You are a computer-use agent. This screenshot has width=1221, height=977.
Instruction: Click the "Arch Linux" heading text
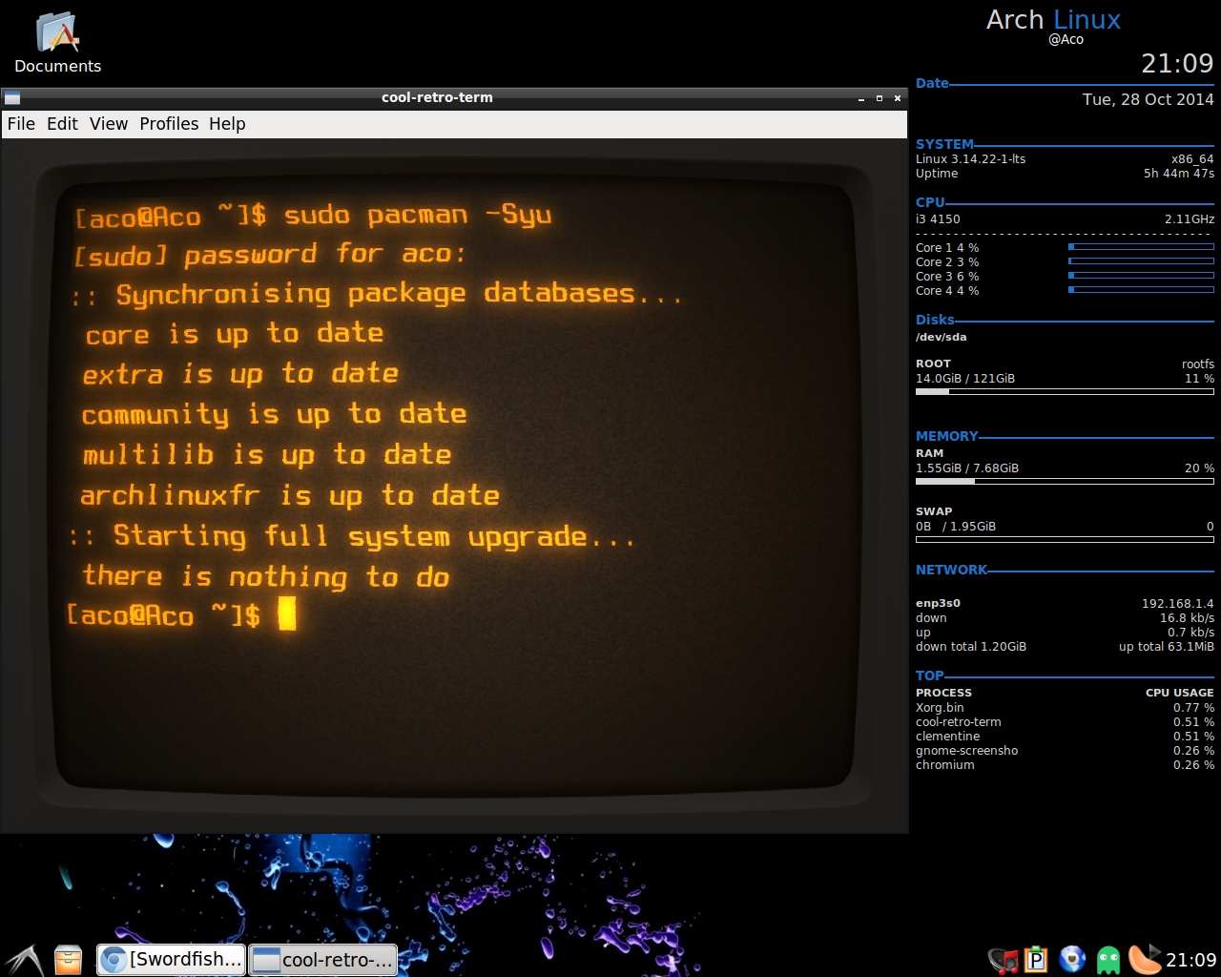(x=1053, y=20)
